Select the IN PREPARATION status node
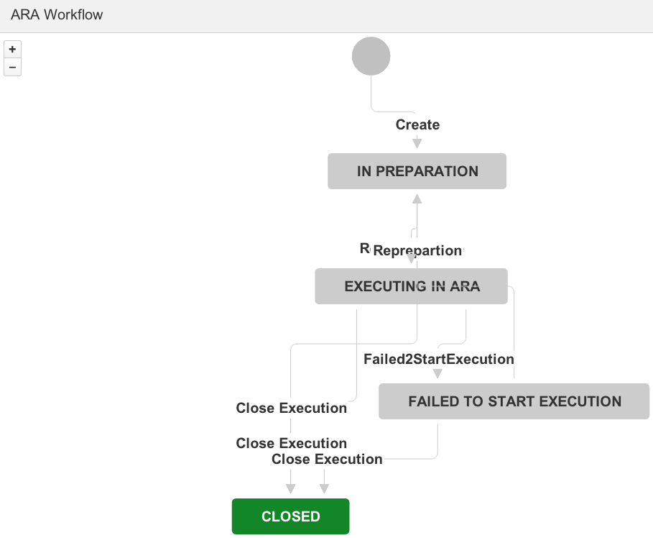Image resolution: width=653 pixels, height=538 pixels. click(x=417, y=171)
